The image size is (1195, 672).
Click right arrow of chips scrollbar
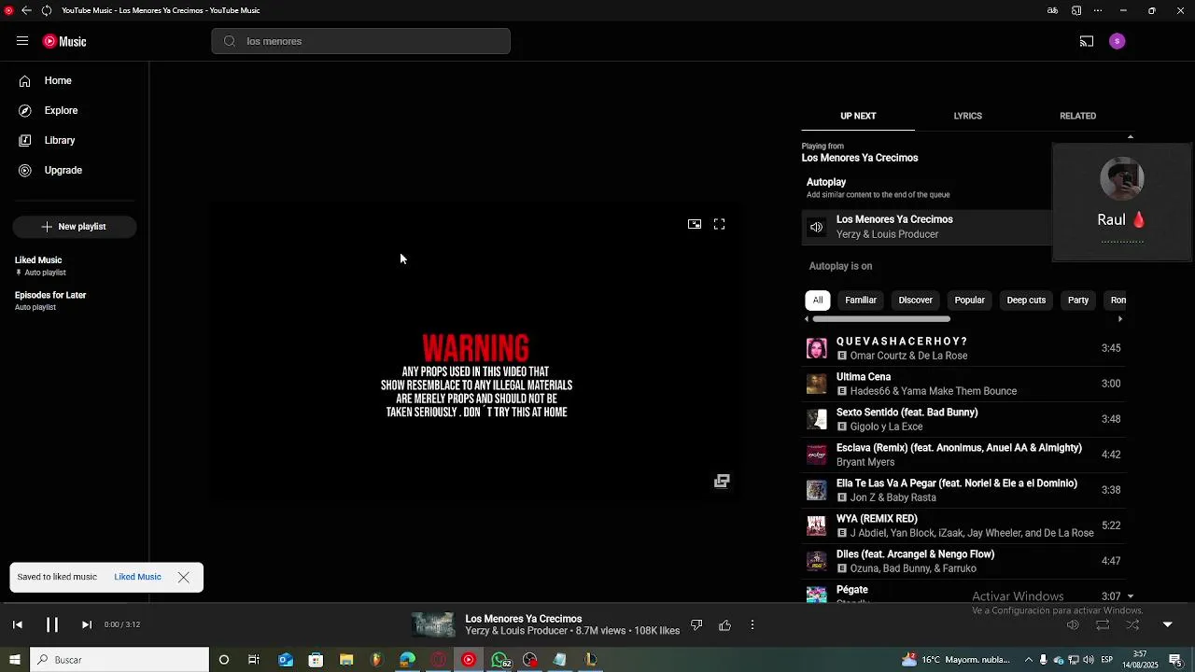(1119, 319)
